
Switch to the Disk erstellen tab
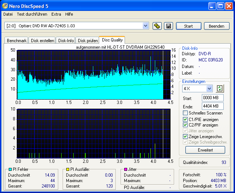pyautogui.click(x=42, y=40)
